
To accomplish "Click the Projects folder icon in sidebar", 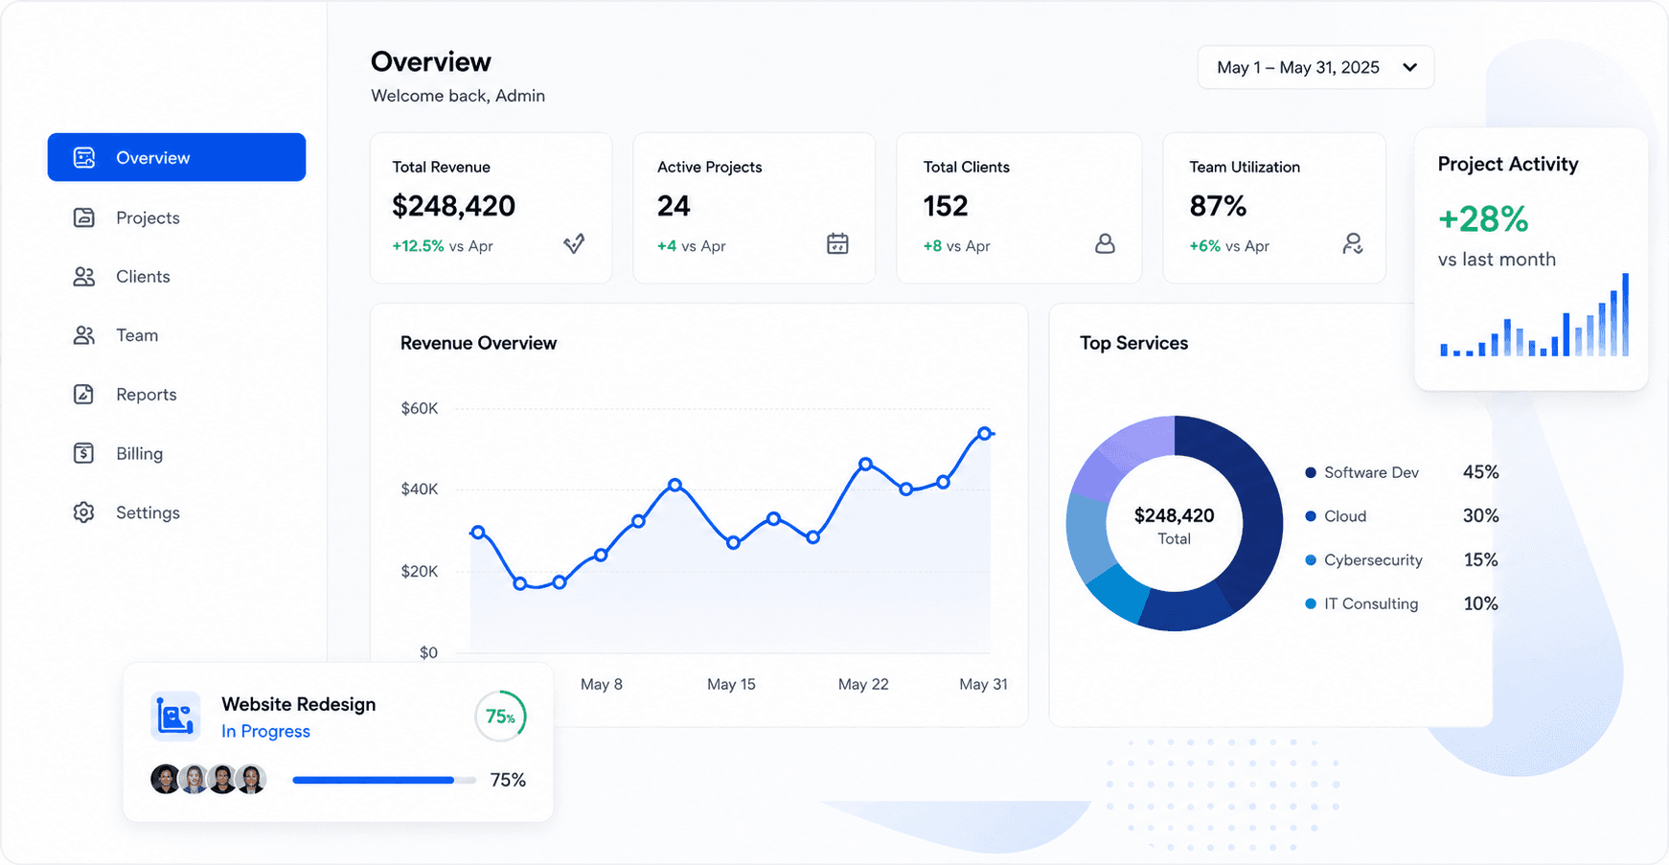I will (84, 217).
